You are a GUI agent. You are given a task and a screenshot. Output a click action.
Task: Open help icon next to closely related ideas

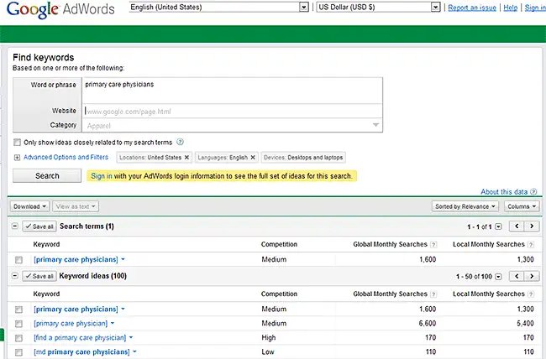(x=180, y=142)
